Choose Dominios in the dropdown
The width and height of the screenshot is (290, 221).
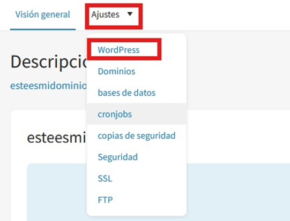[116, 71]
